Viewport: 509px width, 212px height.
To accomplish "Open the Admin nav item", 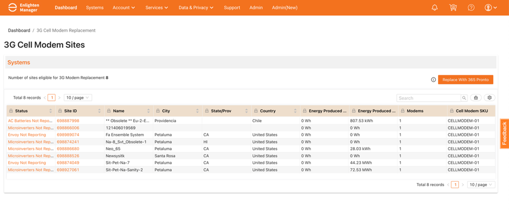I will click(x=256, y=8).
